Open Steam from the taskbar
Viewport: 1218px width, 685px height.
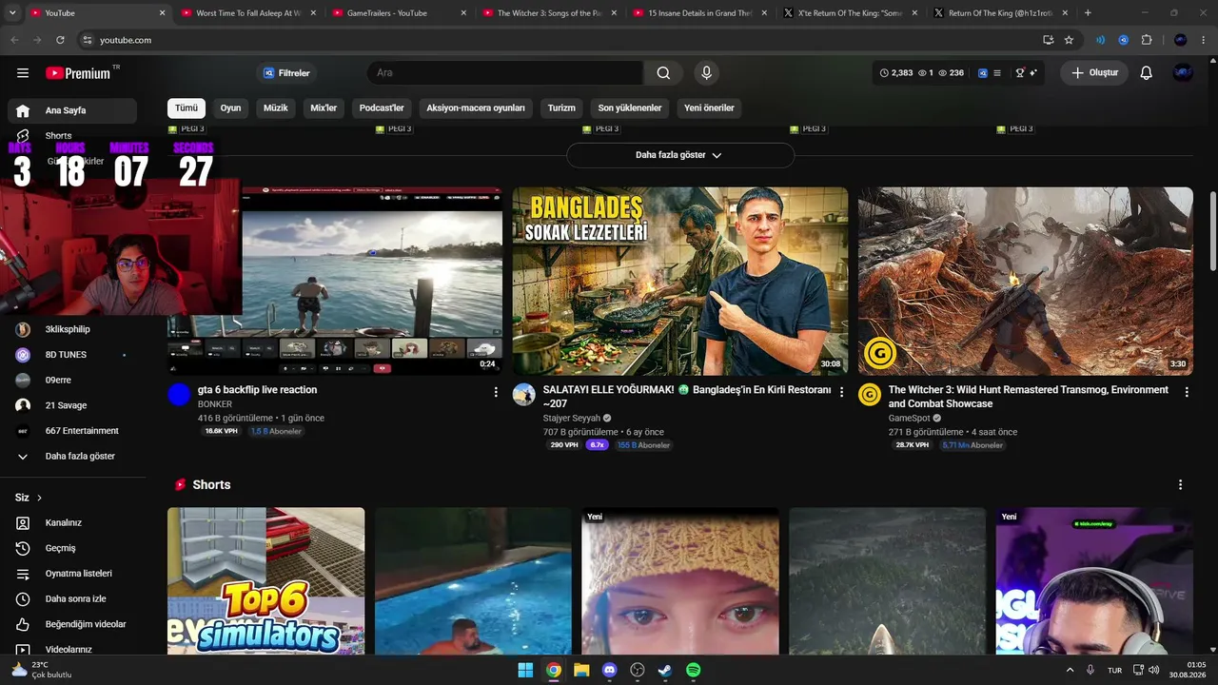(665, 670)
